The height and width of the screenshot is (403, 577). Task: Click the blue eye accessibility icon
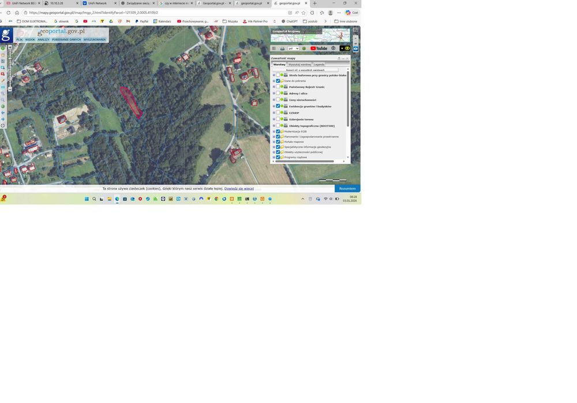click(356, 48)
